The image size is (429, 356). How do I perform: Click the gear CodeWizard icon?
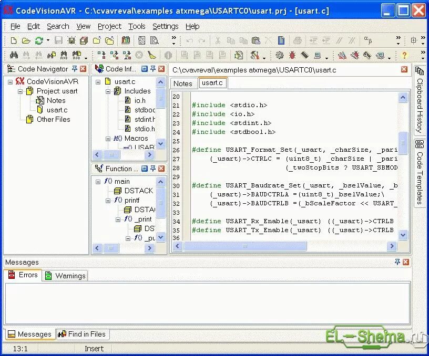[x=279, y=55]
